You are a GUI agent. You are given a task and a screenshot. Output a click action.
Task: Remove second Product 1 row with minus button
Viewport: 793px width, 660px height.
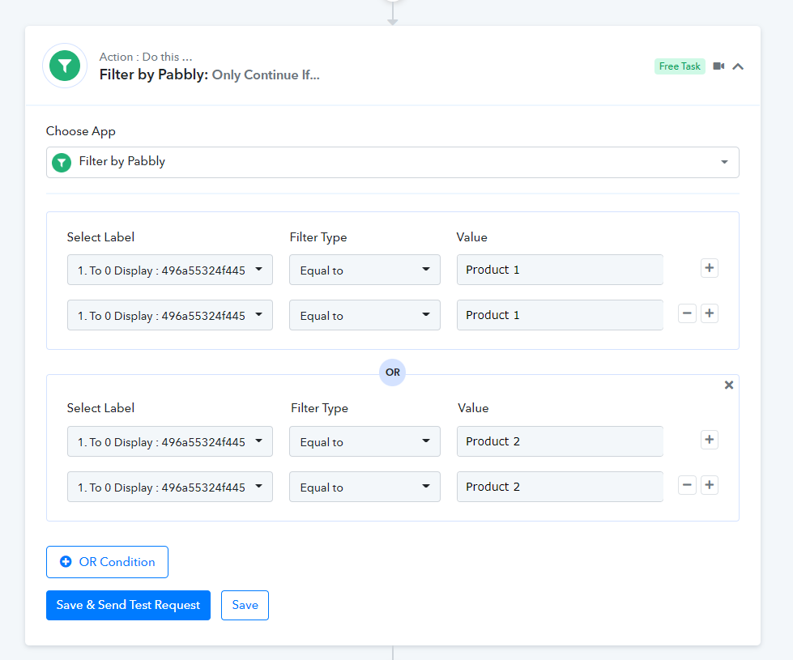[x=687, y=313]
